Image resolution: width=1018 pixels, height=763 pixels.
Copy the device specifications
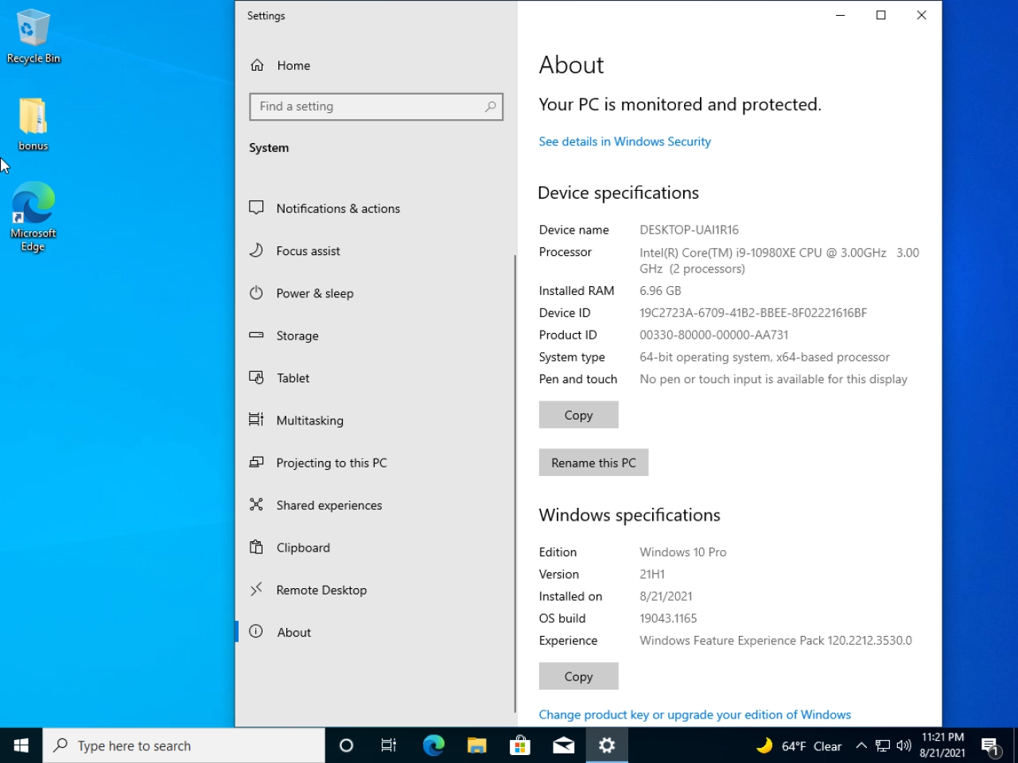point(578,415)
